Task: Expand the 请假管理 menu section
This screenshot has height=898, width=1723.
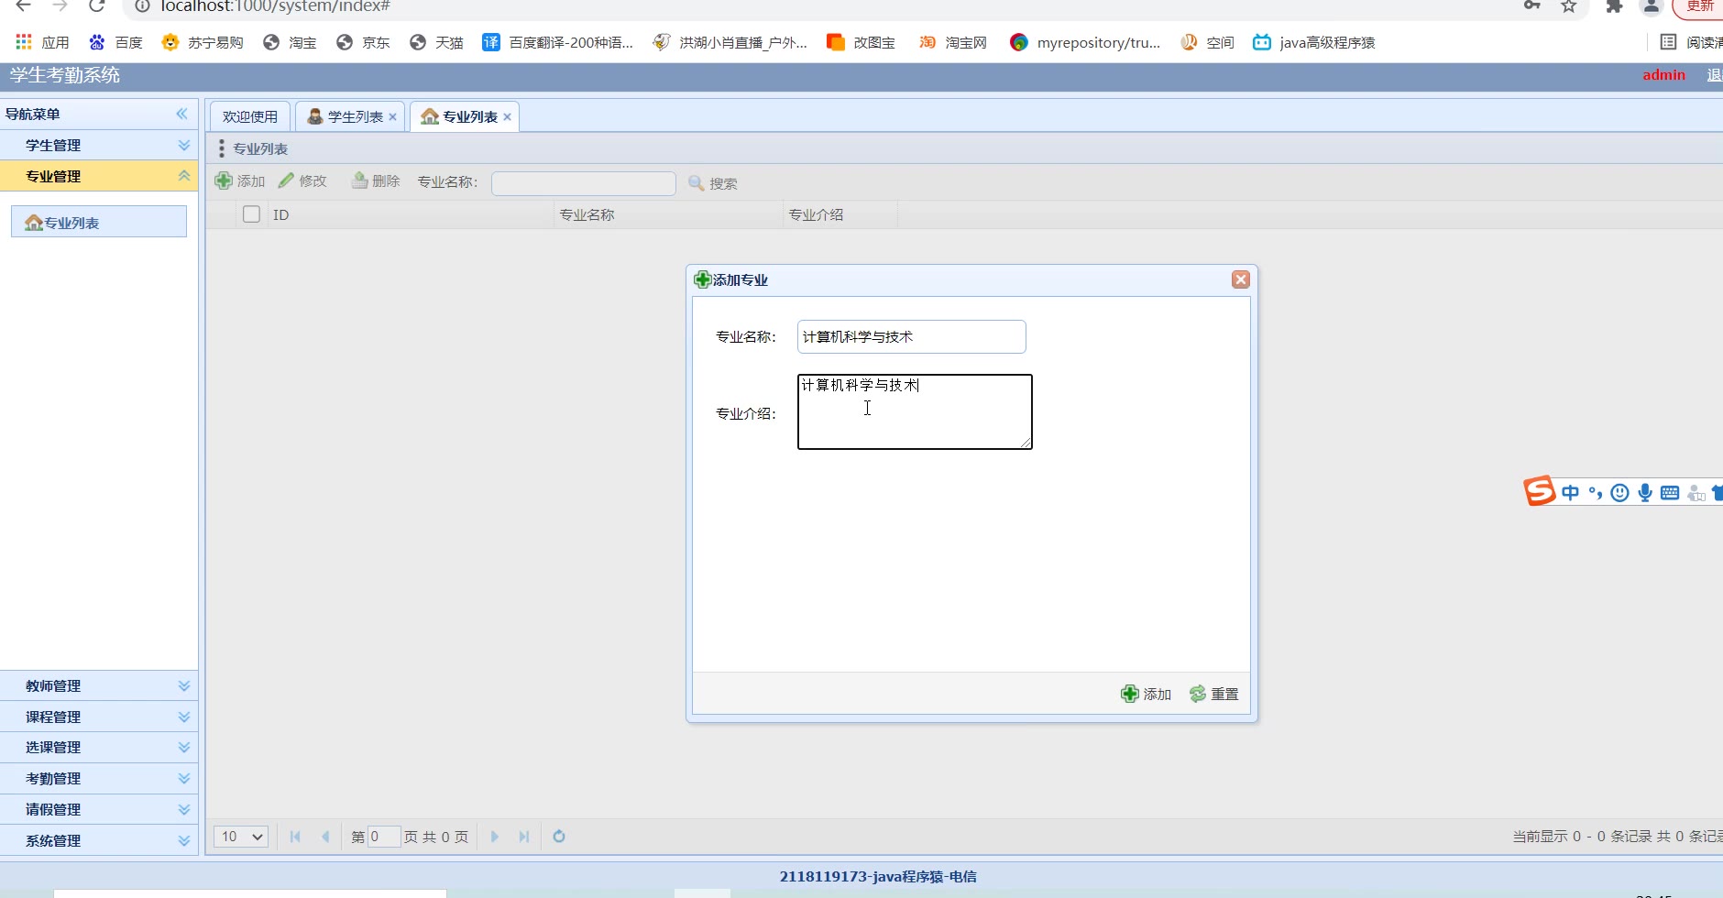Action: pos(99,810)
